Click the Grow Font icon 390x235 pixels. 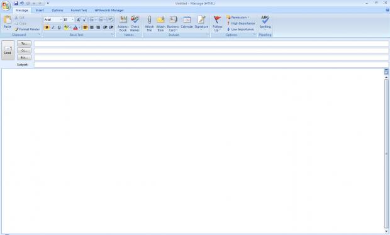(78, 19)
